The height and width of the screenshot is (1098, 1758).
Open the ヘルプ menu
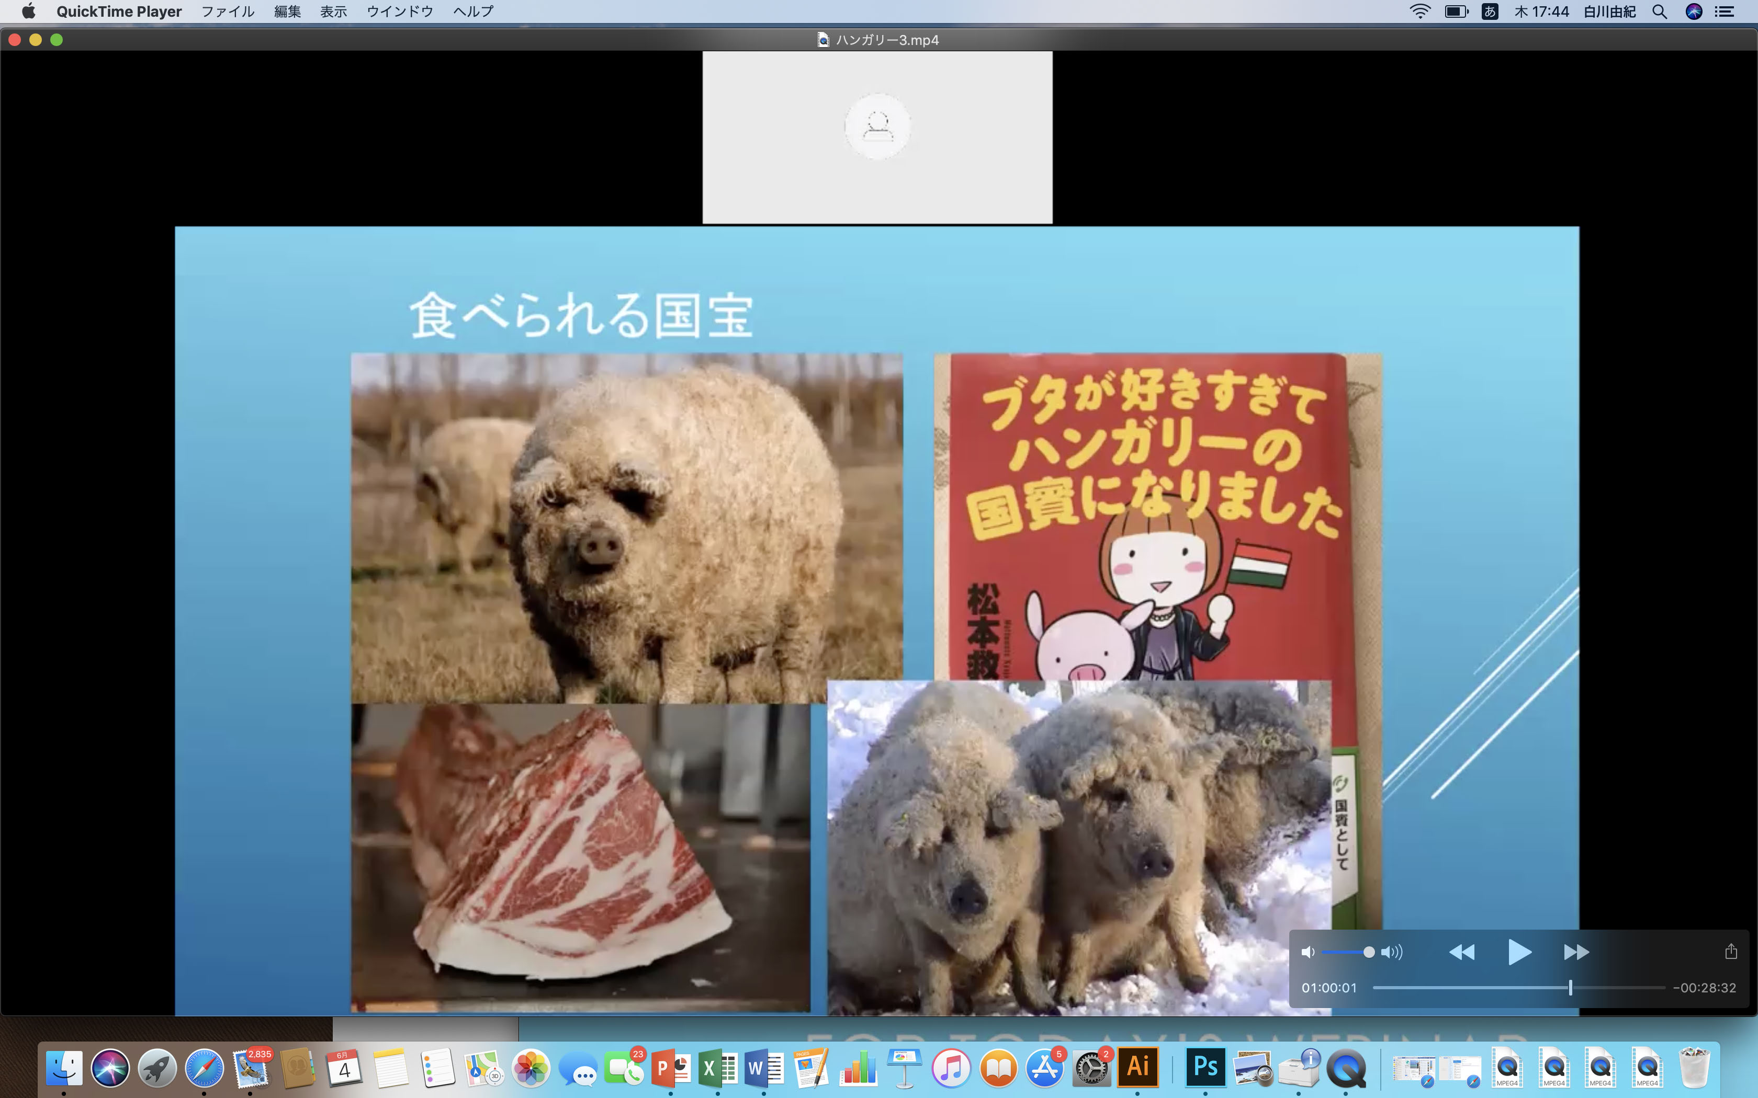[473, 11]
